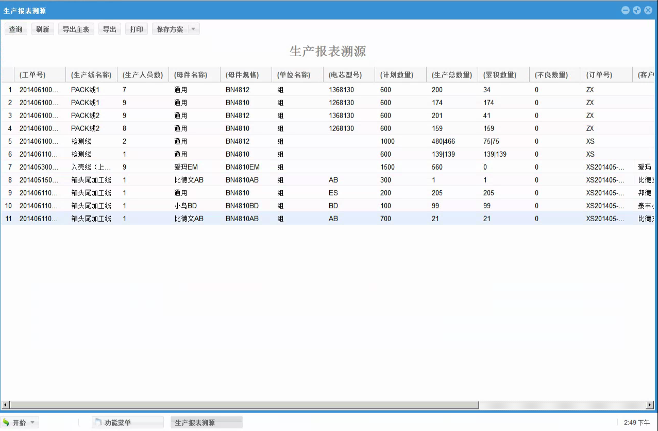Viewport: 658px width, 431px height.
Task: Click the 保存方案 button
Action: point(170,29)
